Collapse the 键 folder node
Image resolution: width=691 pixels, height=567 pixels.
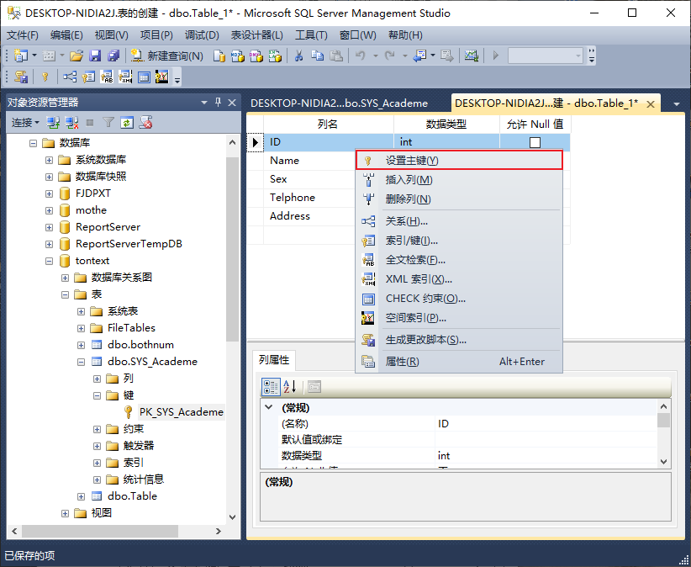pyautogui.click(x=97, y=395)
